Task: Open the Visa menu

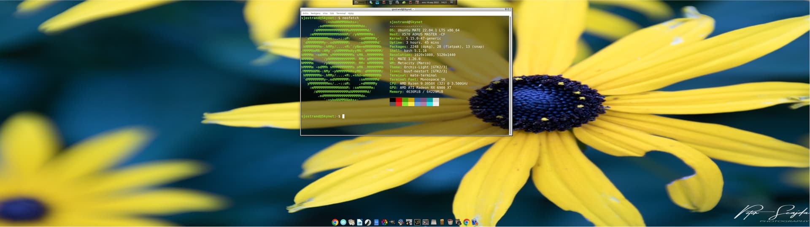Action: [325, 13]
